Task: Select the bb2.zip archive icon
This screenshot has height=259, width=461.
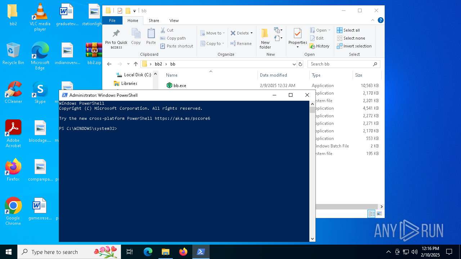Action: click(x=94, y=53)
